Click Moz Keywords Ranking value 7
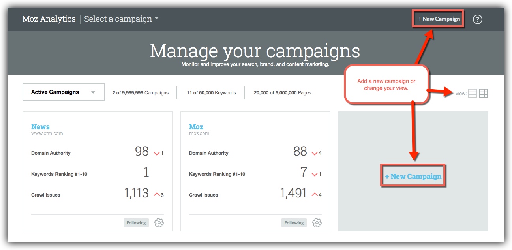Viewport: 512px width, 250px height. point(304,172)
